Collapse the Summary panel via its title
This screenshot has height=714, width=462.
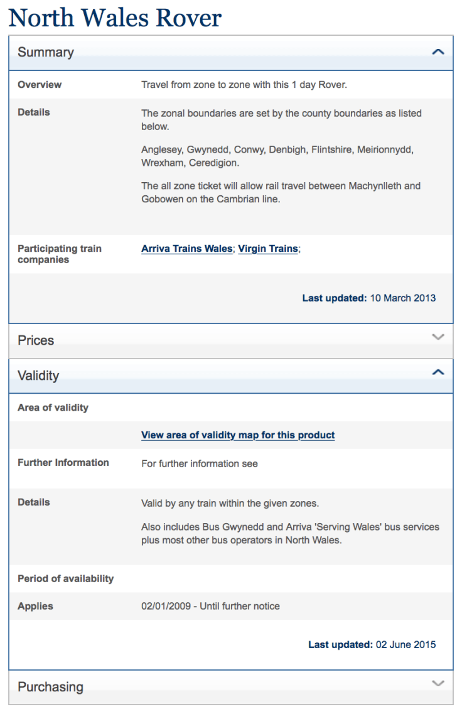click(x=46, y=53)
